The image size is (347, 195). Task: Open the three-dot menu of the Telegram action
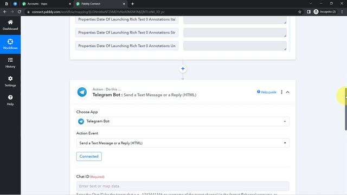point(281,92)
